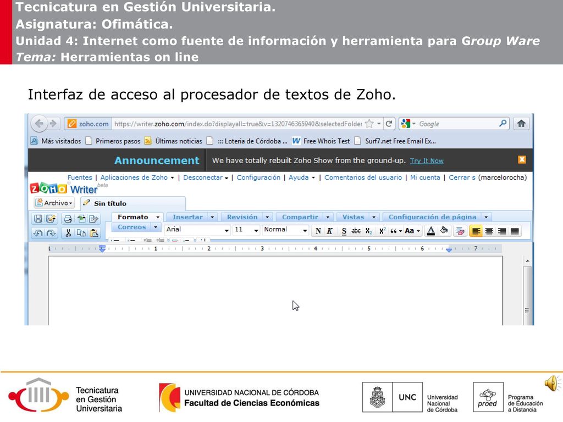
Task: Switch to the Formato tab
Action: pyautogui.click(x=133, y=217)
